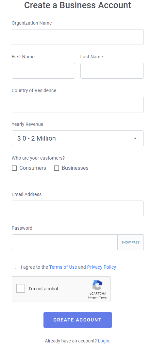
Task: Select the $ 0 - 2 Million revenue box
Action: pos(78,138)
